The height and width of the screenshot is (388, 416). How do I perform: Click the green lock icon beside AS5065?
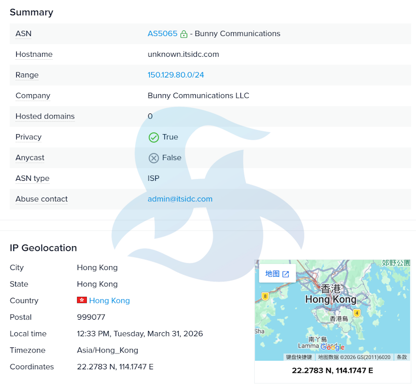[x=184, y=34]
